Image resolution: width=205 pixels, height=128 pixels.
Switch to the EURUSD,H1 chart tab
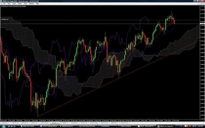click(x=5, y=123)
